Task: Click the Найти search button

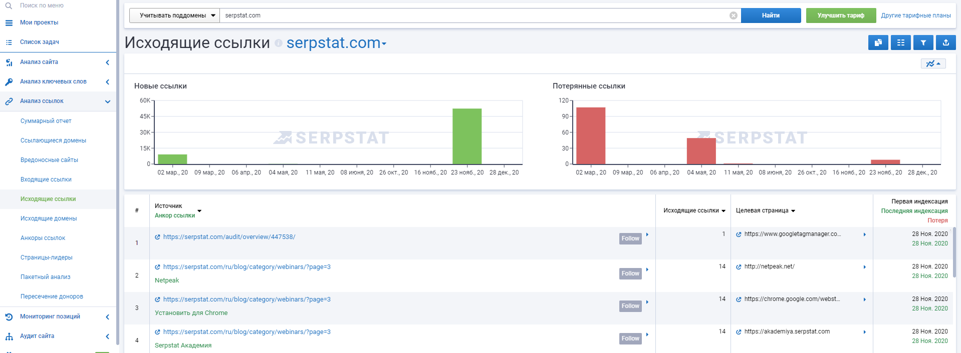Action: pyautogui.click(x=771, y=15)
